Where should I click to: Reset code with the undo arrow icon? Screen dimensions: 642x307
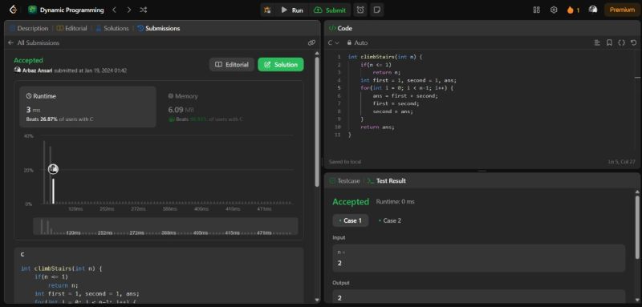633,42
